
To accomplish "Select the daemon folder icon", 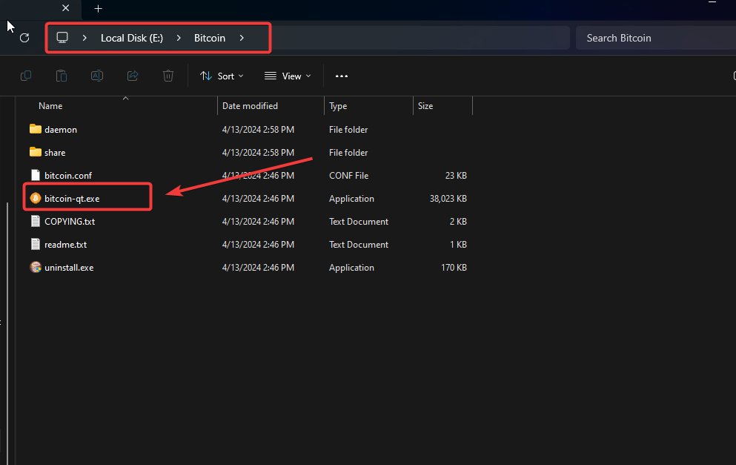I will click(35, 129).
